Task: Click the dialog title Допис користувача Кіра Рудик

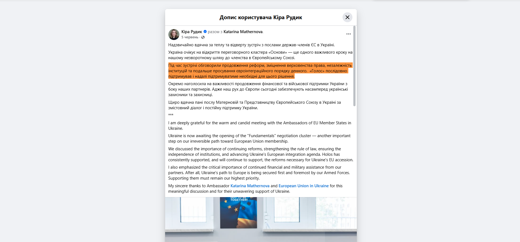Action: [261, 18]
